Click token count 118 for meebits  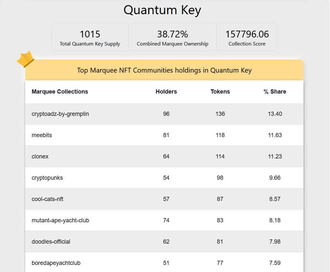click(x=220, y=135)
